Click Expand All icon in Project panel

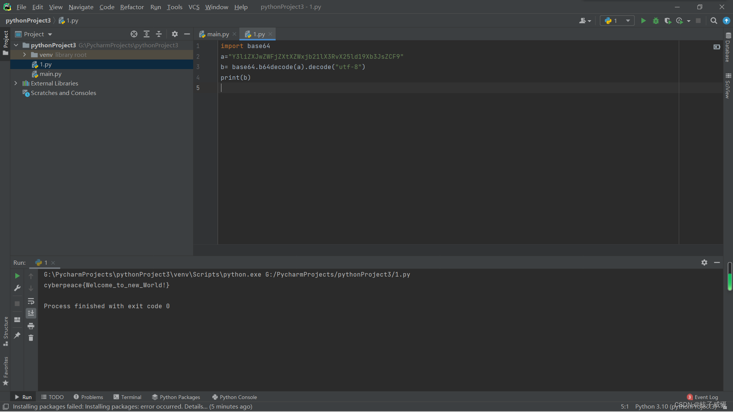tap(146, 34)
